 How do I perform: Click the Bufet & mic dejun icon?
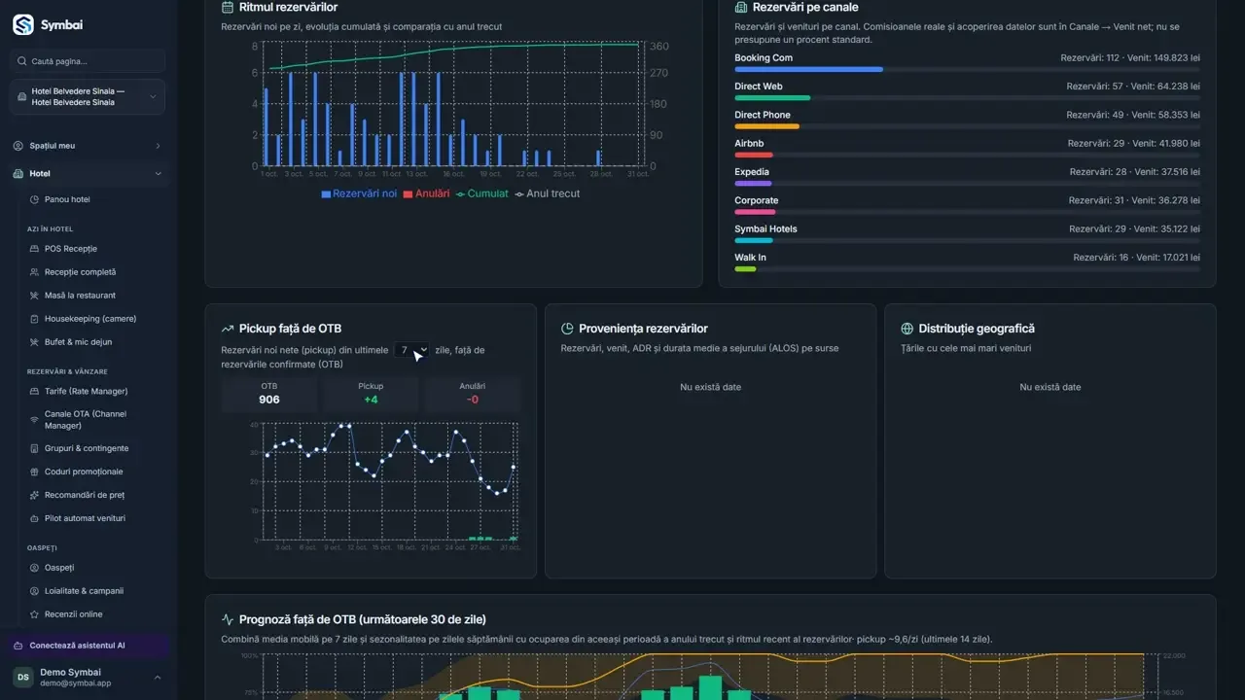[x=34, y=342]
